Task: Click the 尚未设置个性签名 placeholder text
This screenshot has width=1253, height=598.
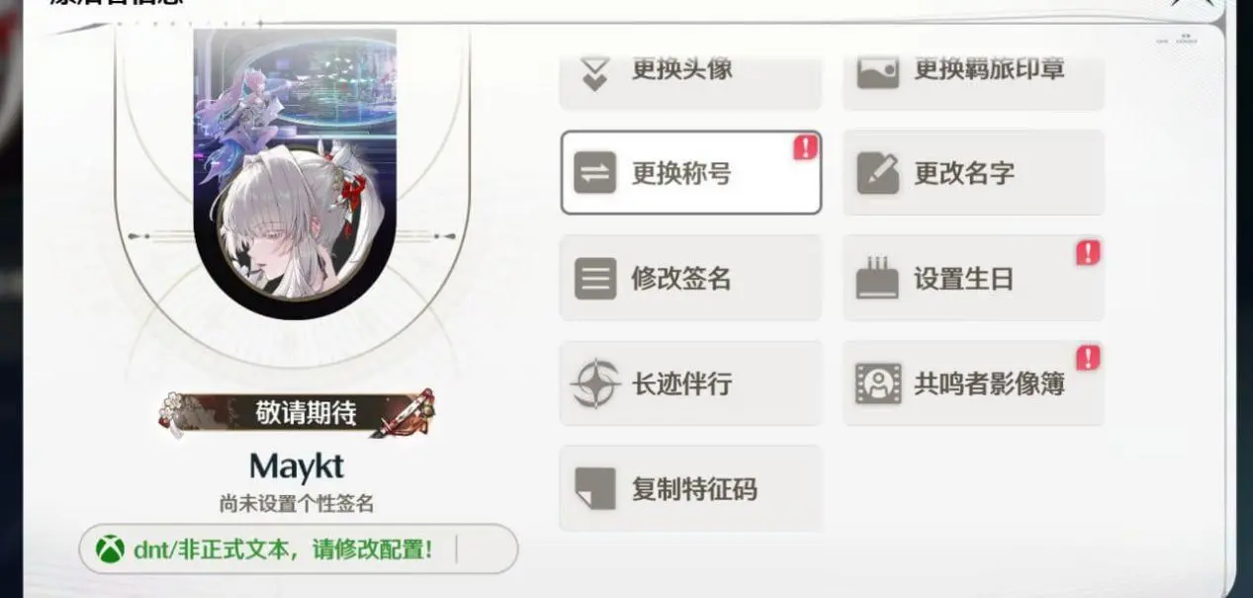Action: 297,504
